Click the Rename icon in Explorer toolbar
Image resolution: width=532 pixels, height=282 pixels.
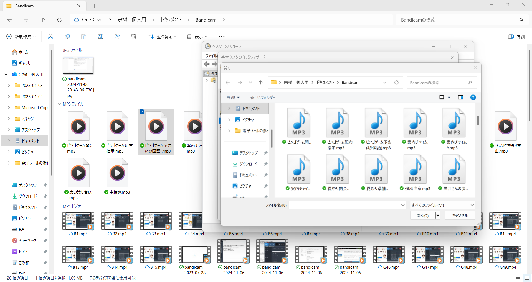100,37
